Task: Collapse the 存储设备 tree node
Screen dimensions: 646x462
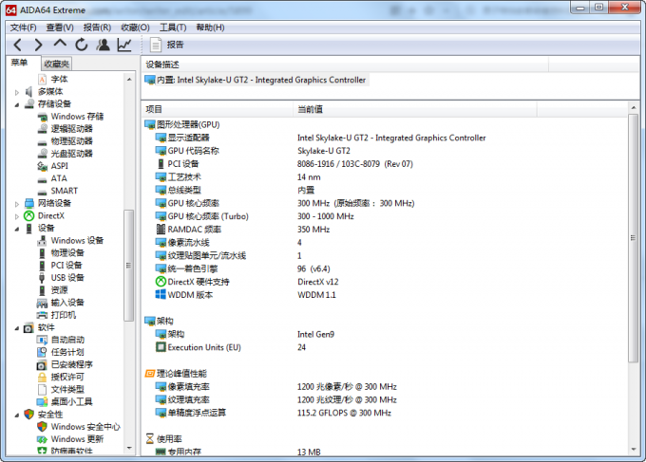Action: click(17, 104)
